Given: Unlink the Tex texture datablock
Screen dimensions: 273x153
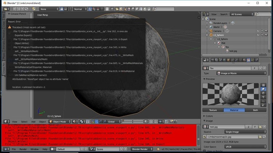Looking at the screenshot, I should click(264, 68).
